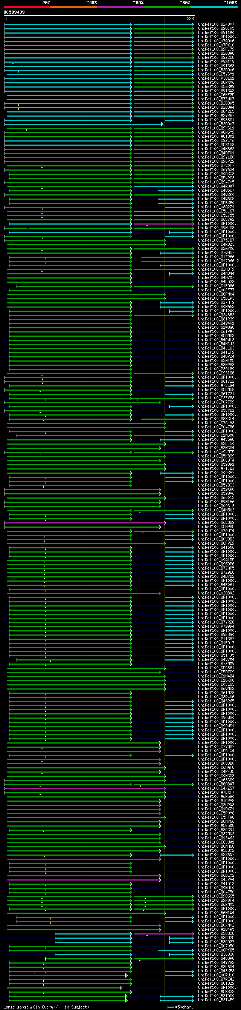Viewport: 241px width, 1010px height.
Task: Select hit UniRef100_Q6Y634
Action: coord(217,170)
